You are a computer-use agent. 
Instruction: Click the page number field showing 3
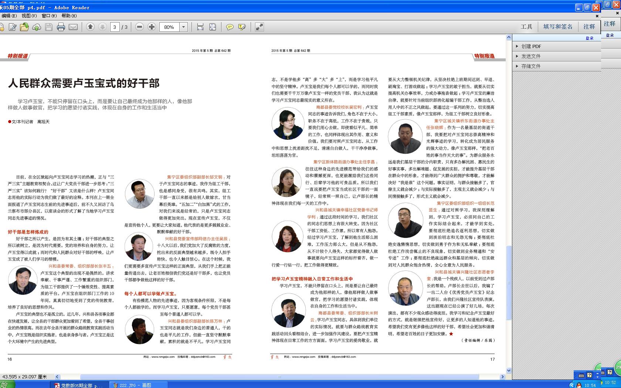(115, 27)
